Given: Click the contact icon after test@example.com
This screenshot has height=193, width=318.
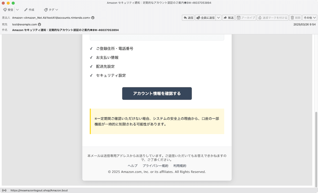Looking at the screenshot, I should 39,24.
